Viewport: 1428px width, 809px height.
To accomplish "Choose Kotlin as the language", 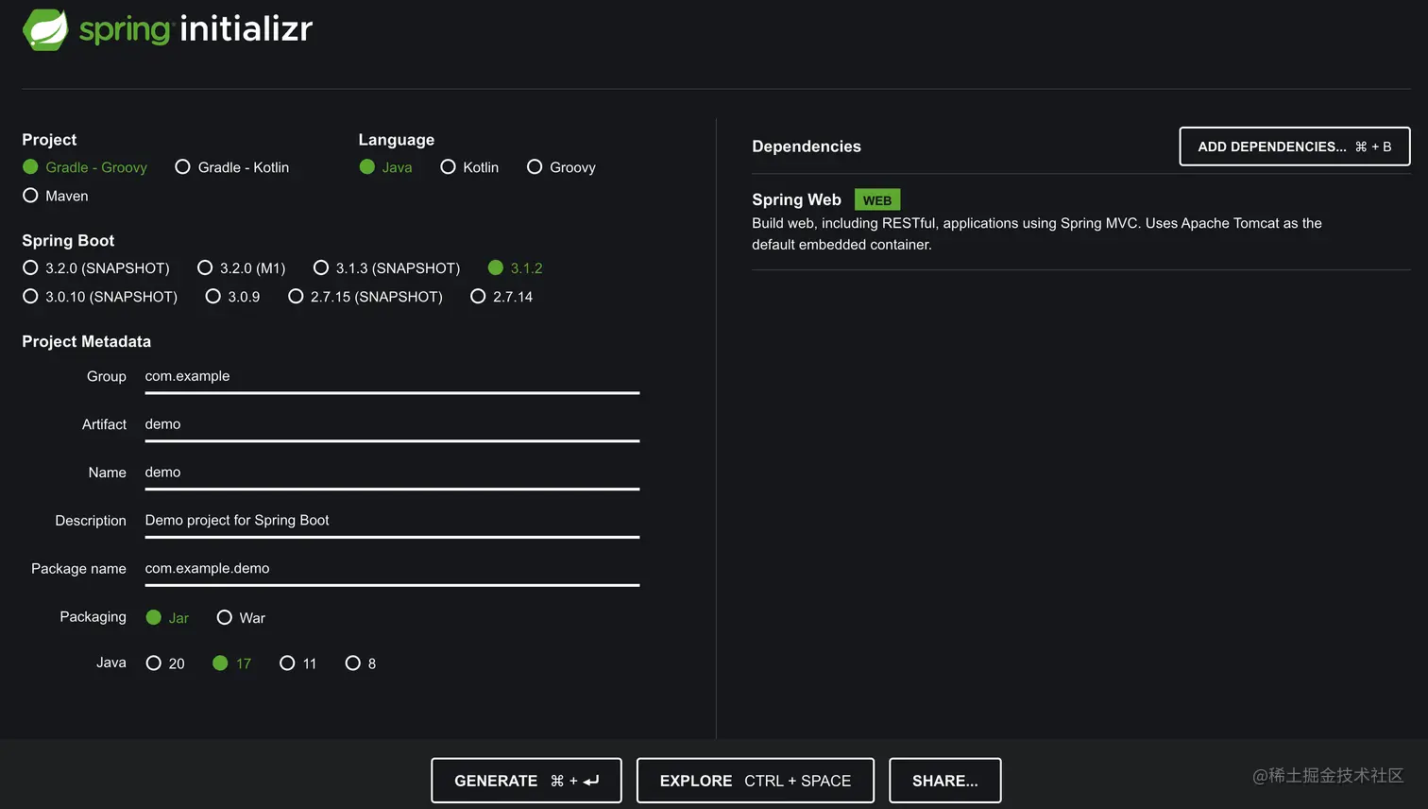I will click(469, 167).
